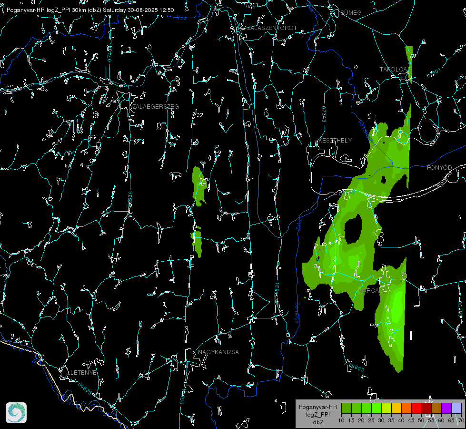Select the 30–35 dBZ yellow-green swatch
The width and height of the screenshot is (466, 429).
coord(387,408)
